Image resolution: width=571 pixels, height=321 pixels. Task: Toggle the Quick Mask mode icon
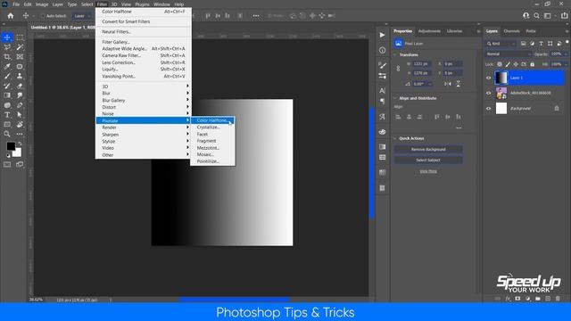[7, 164]
